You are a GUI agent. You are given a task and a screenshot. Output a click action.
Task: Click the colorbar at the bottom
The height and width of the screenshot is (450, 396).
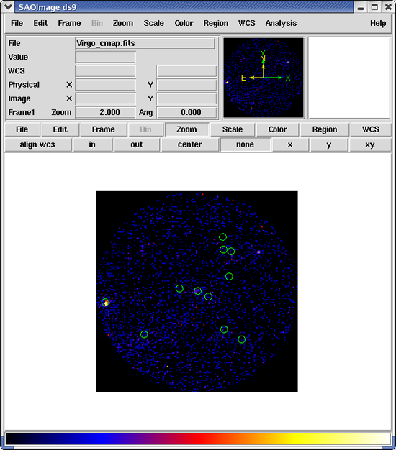click(x=198, y=439)
